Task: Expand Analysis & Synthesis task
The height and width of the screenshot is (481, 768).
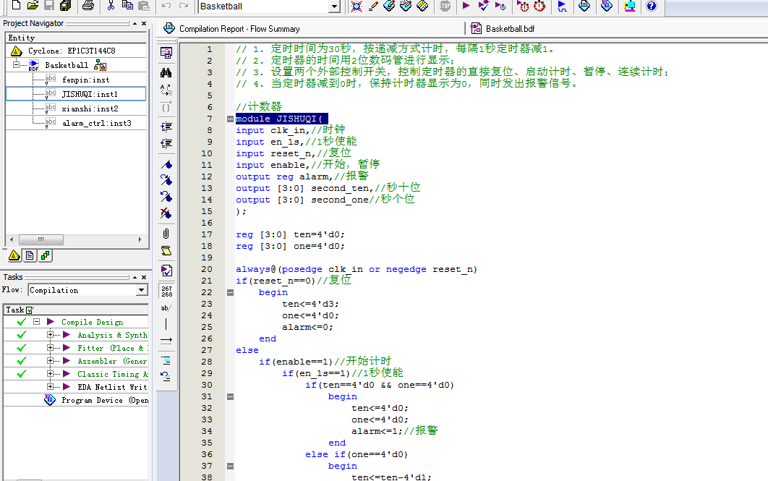Action: (50, 335)
